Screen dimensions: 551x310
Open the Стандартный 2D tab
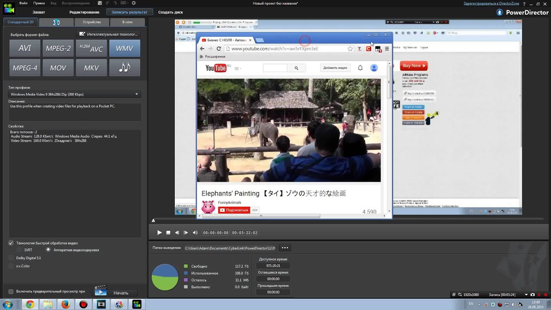[x=20, y=22]
